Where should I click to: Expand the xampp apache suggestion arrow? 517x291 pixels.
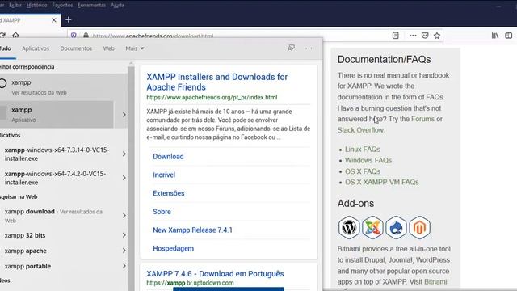[124, 251]
